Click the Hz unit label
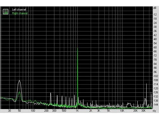The image size is (159, 119). point(154,111)
